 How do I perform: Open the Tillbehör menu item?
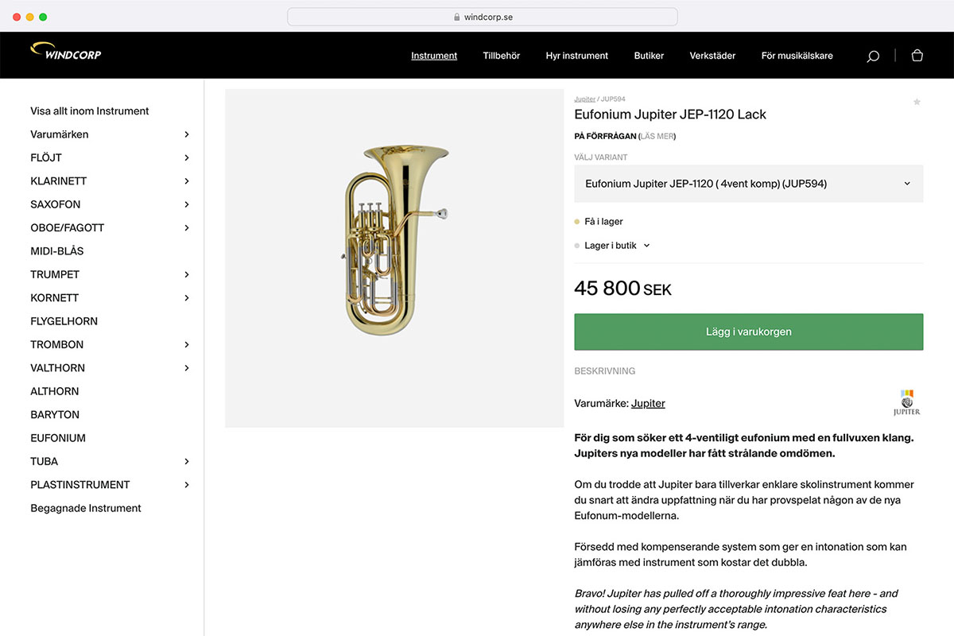(501, 56)
